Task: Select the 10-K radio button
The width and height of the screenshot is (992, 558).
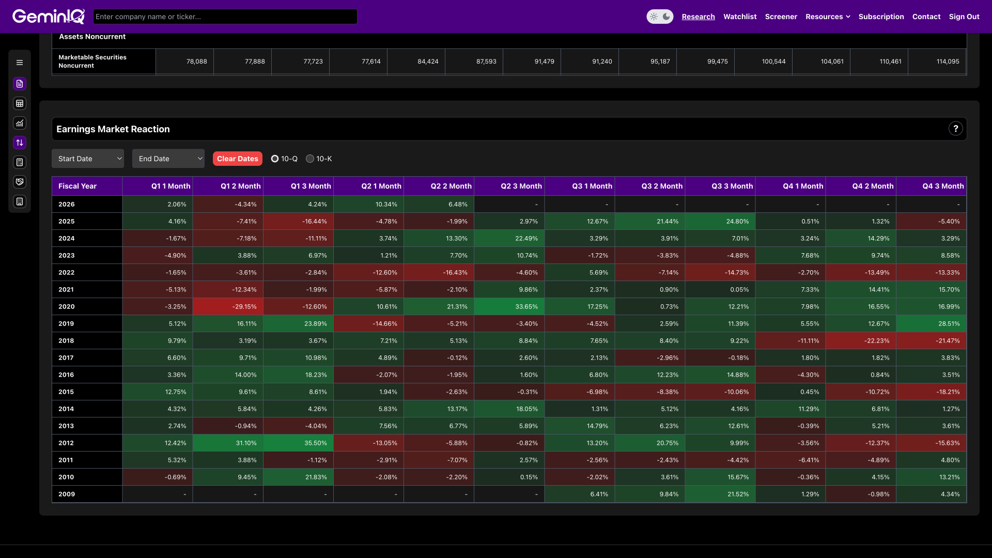Action: (x=310, y=159)
